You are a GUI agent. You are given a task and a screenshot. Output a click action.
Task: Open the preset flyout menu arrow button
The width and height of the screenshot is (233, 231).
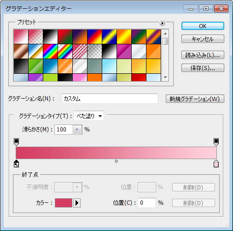(162, 23)
